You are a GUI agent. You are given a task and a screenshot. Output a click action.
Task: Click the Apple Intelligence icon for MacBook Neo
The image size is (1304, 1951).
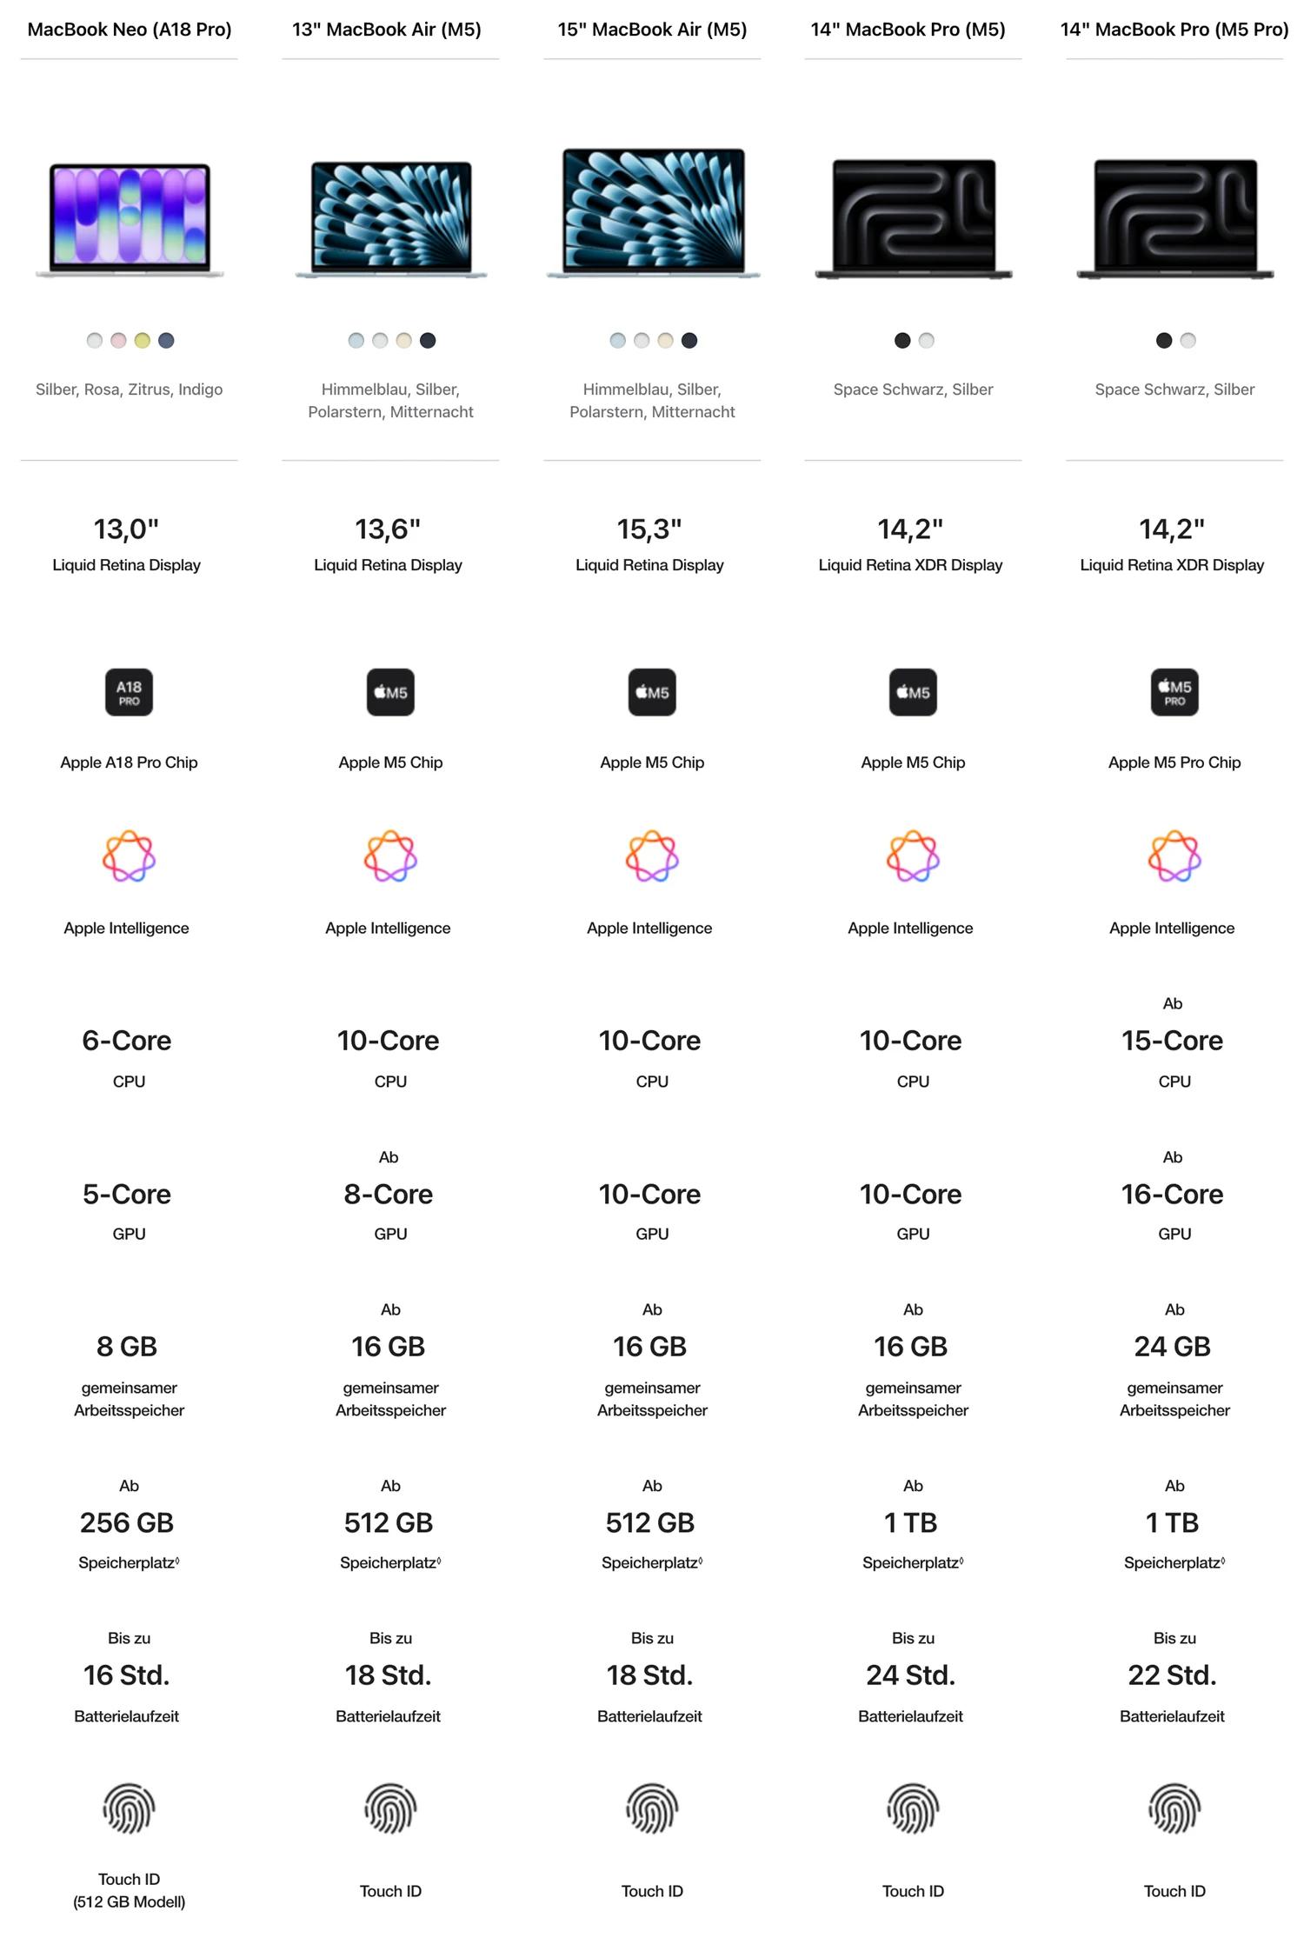[129, 856]
